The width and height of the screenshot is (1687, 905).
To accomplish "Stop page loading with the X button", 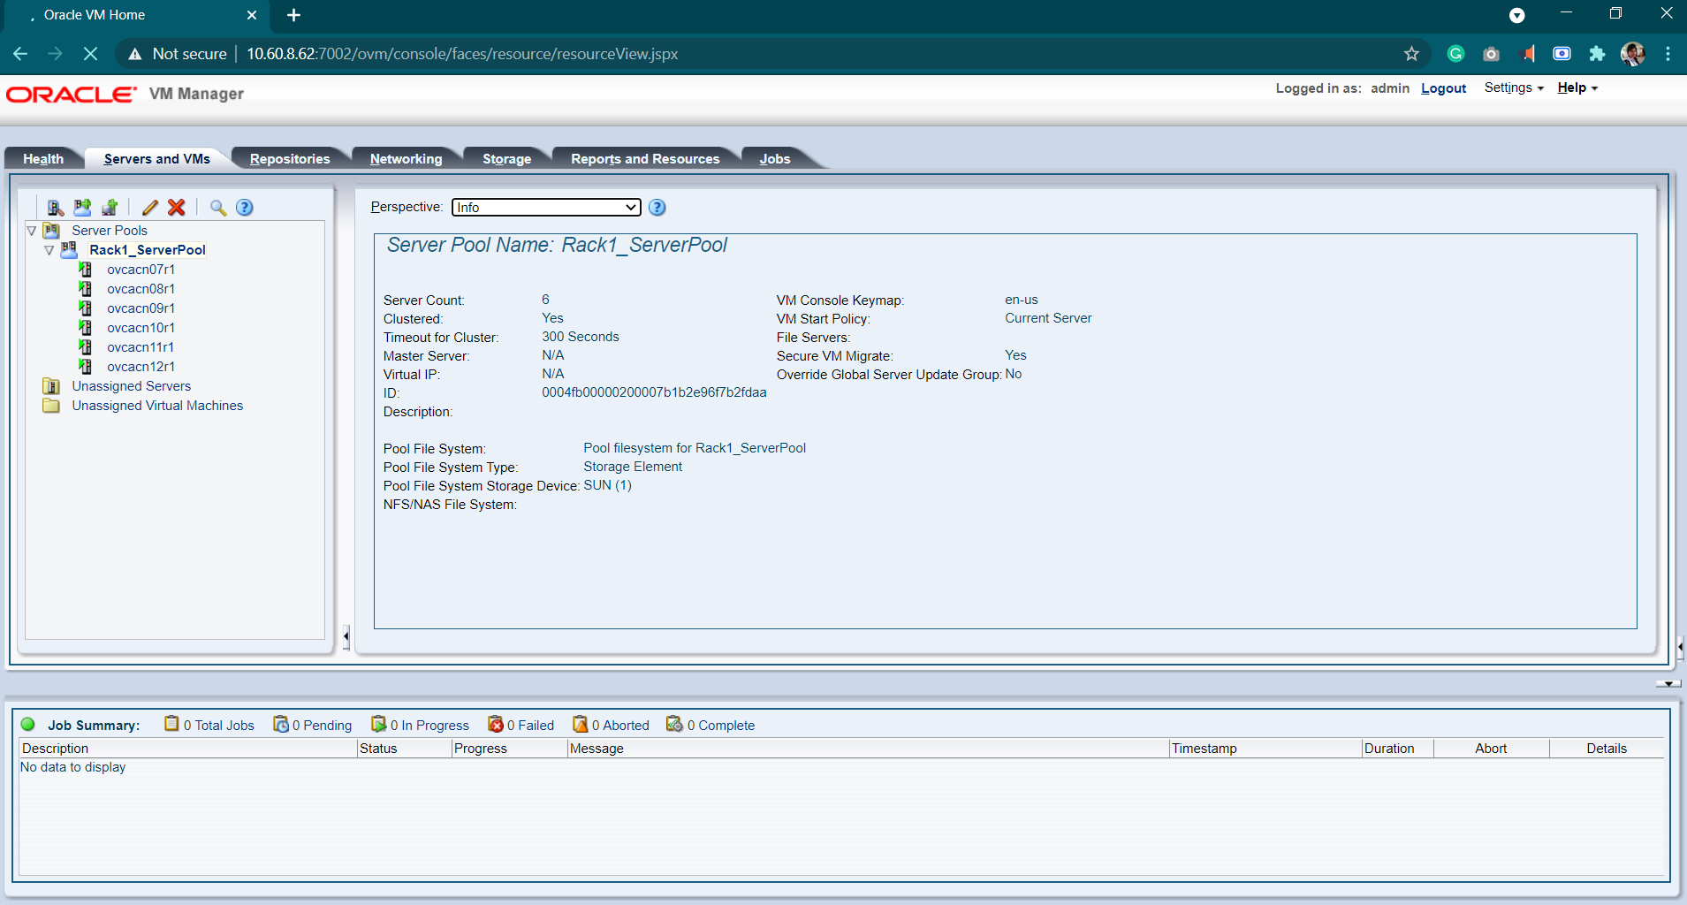I will pyautogui.click(x=90, y=54).
